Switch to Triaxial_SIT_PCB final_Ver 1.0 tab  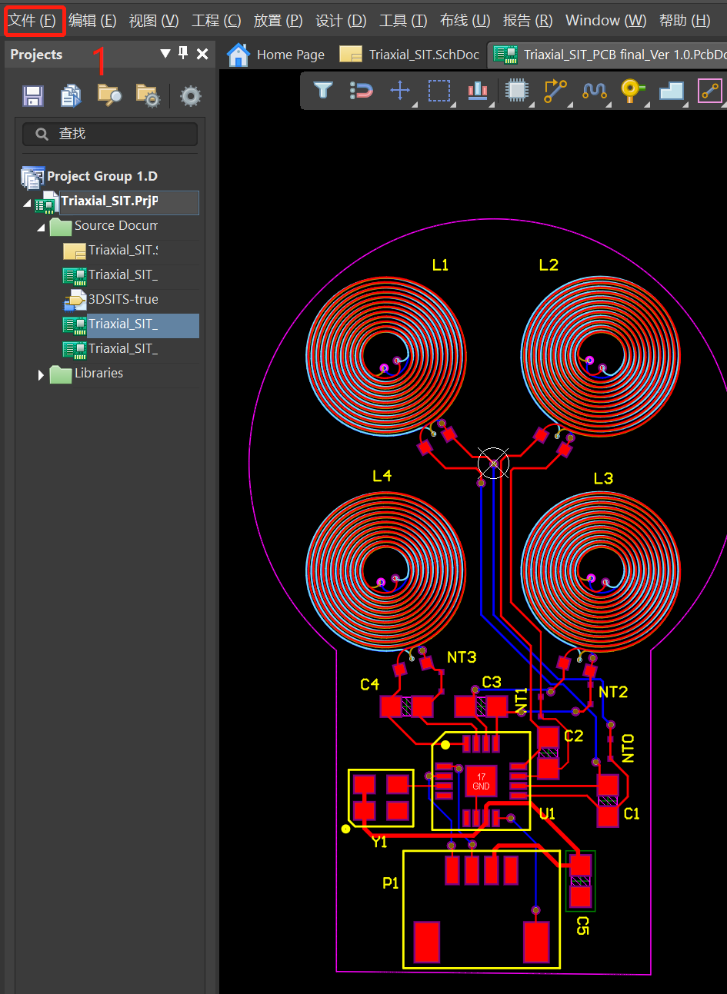609,55
